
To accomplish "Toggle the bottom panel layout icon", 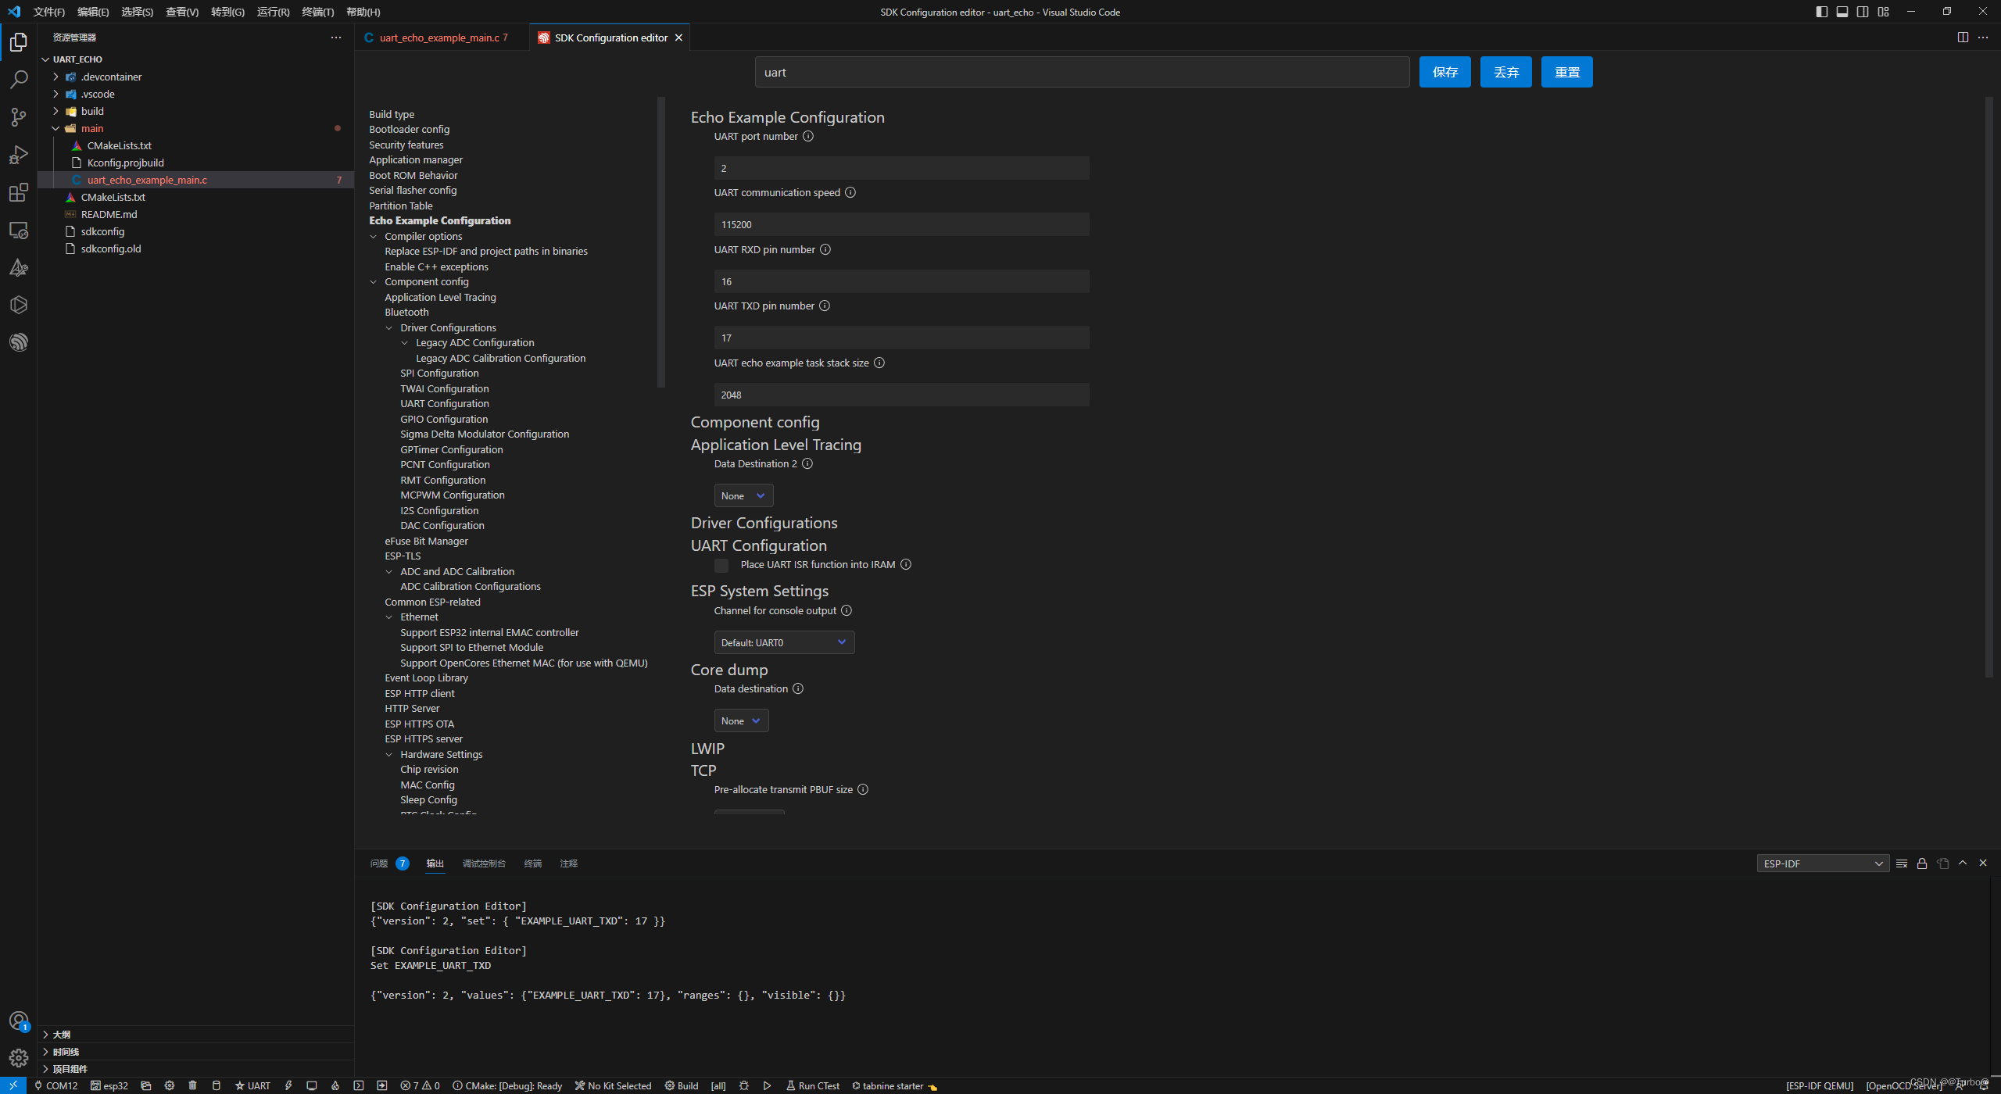I will click(x=1842, y=12).
